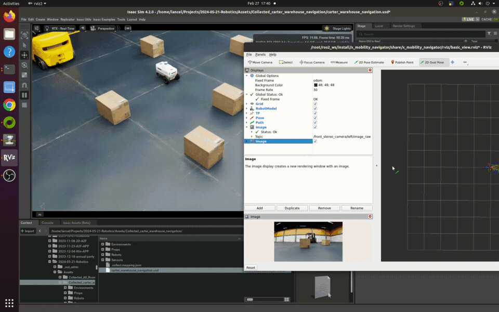Toggle the RobotModel display checkbox

pos(315,109)
